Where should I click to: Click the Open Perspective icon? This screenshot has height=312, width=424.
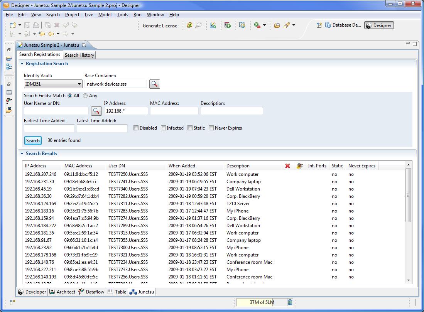(319, 25)
